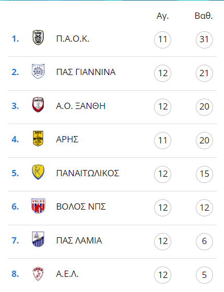The image size is (224, 292).
Task: Open the ΠΑΣ ΓΙΑΝΝΙΝΑ team name
Action: pyautogui.click(x=86, y=72)
